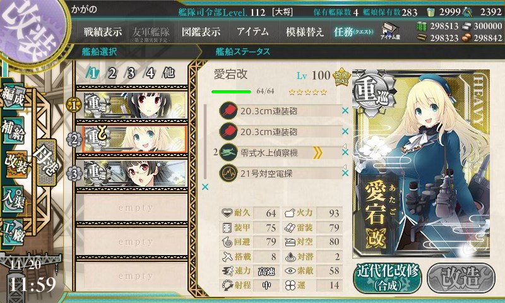Select fleet tab 2
Viewport: 505px width, 303px height.
coord(112,73)
